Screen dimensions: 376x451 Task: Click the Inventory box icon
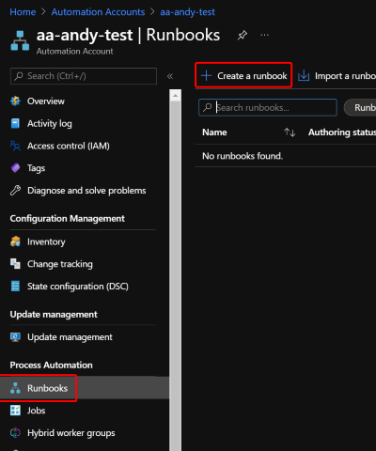pos(15,241)
